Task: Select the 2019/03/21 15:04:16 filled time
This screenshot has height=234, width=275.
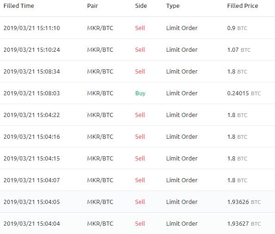Action: click(31, 137)
